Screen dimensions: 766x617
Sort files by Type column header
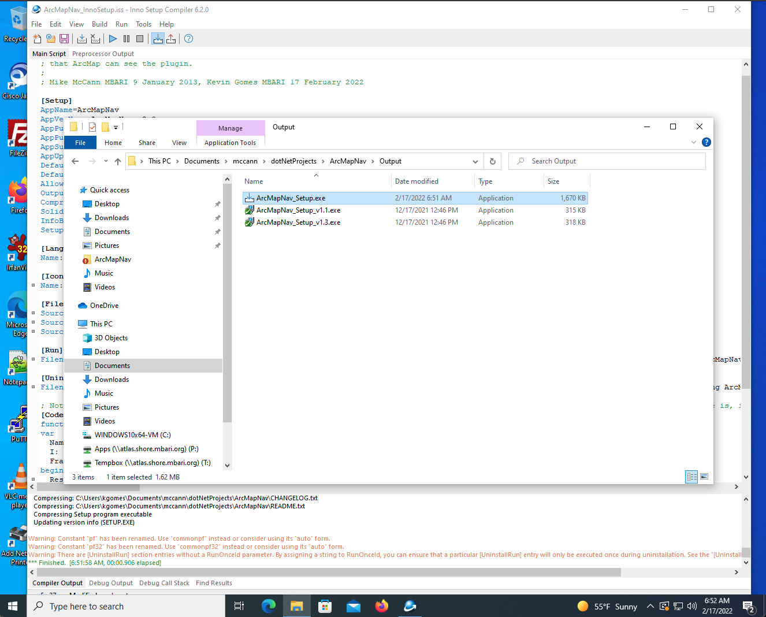tap(509, 181)
